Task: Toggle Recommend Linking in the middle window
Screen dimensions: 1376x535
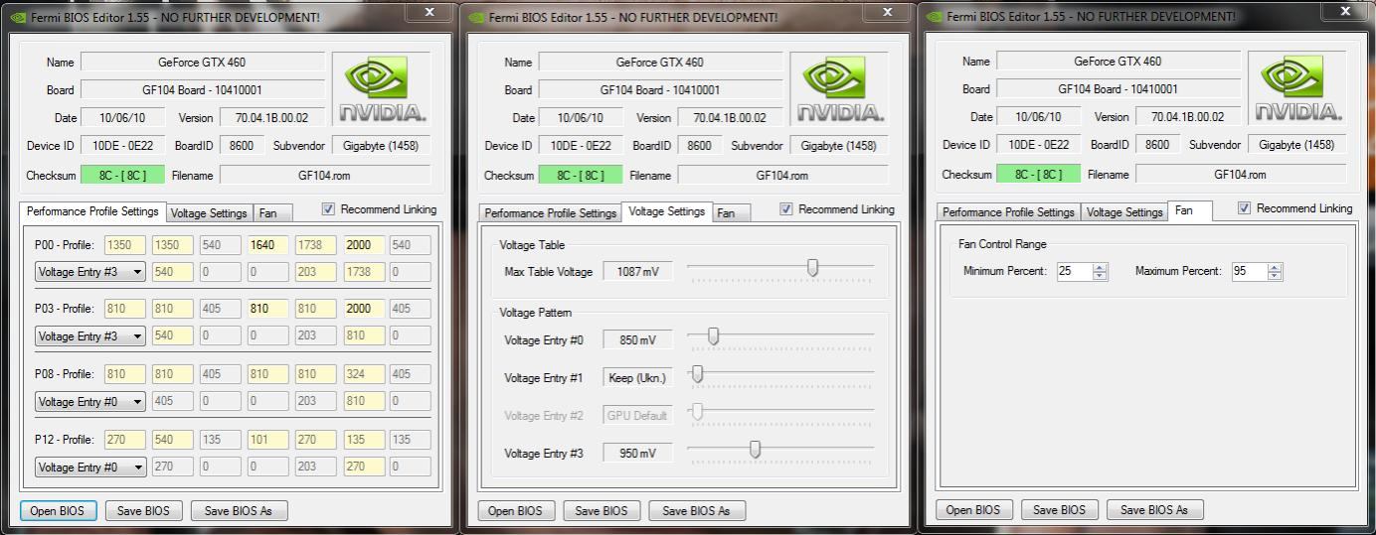Action: click(786, 209)
